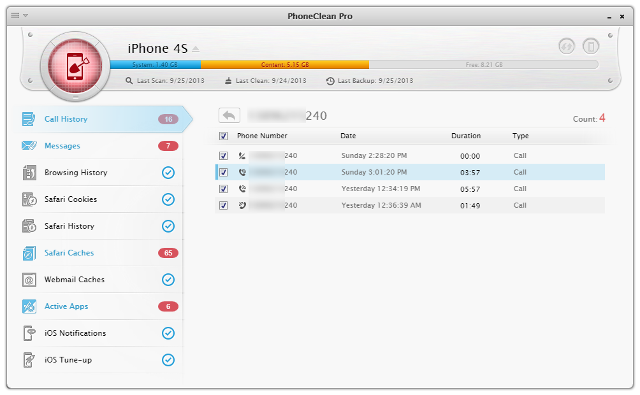Toggle the select-all checkbox beside Phone Number
This screenshot has height=395, width=640.
coord(223,136)
